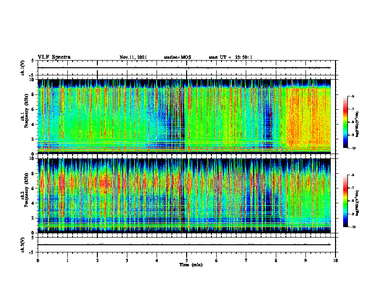Click the "5" tick on ch.1(V) axis
378x292 pixels.
point(32,61)
